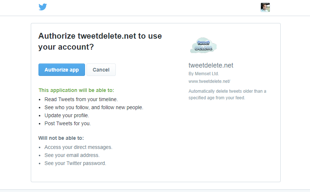This screenshot has height=192, width=310.
Task: Open the www.tweetdelete.net/ link
Action: 209,81
